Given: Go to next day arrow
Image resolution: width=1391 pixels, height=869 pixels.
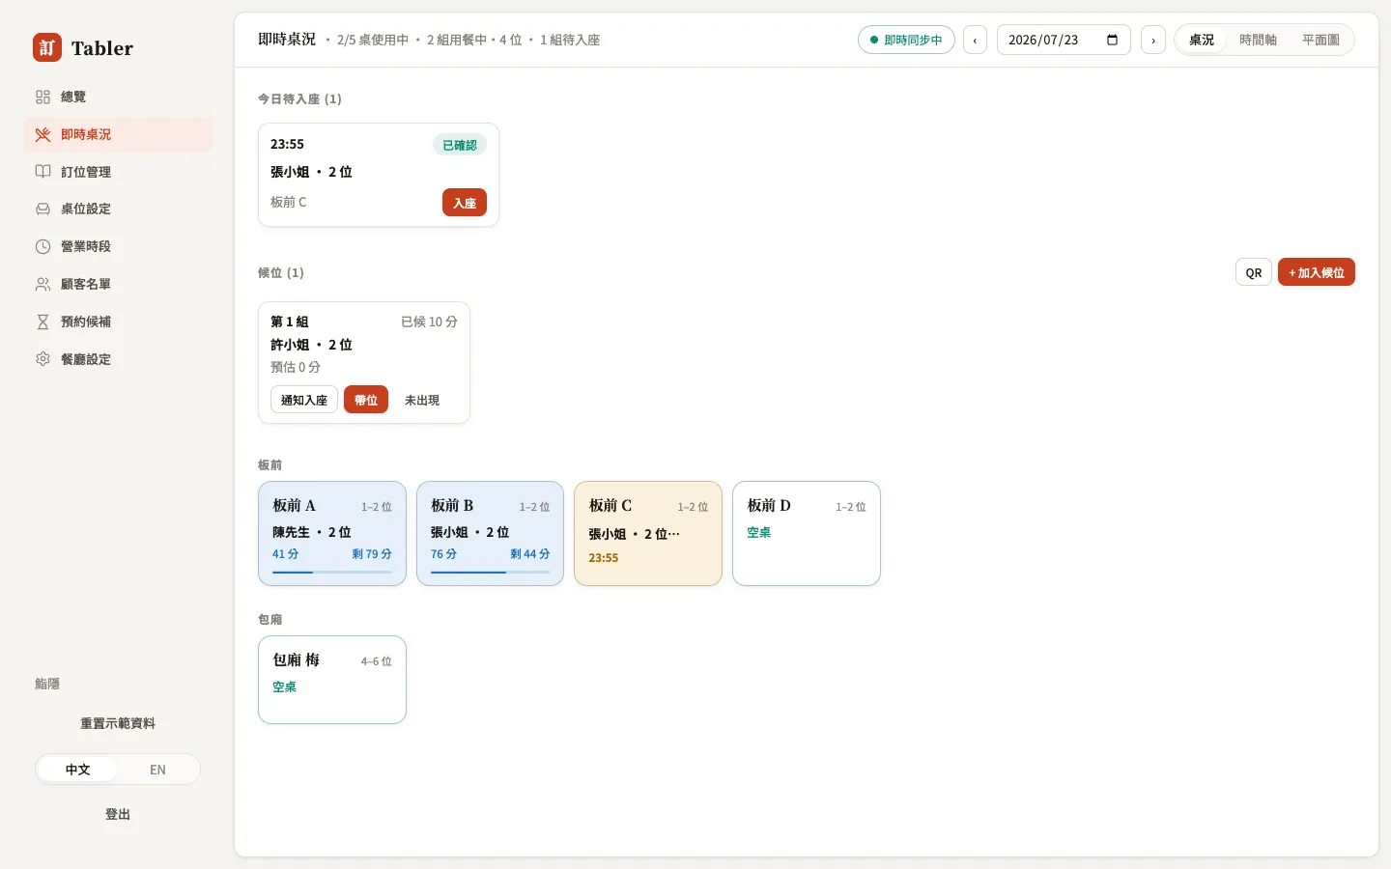Looking at the screenshot, I should click(1153, 40).
